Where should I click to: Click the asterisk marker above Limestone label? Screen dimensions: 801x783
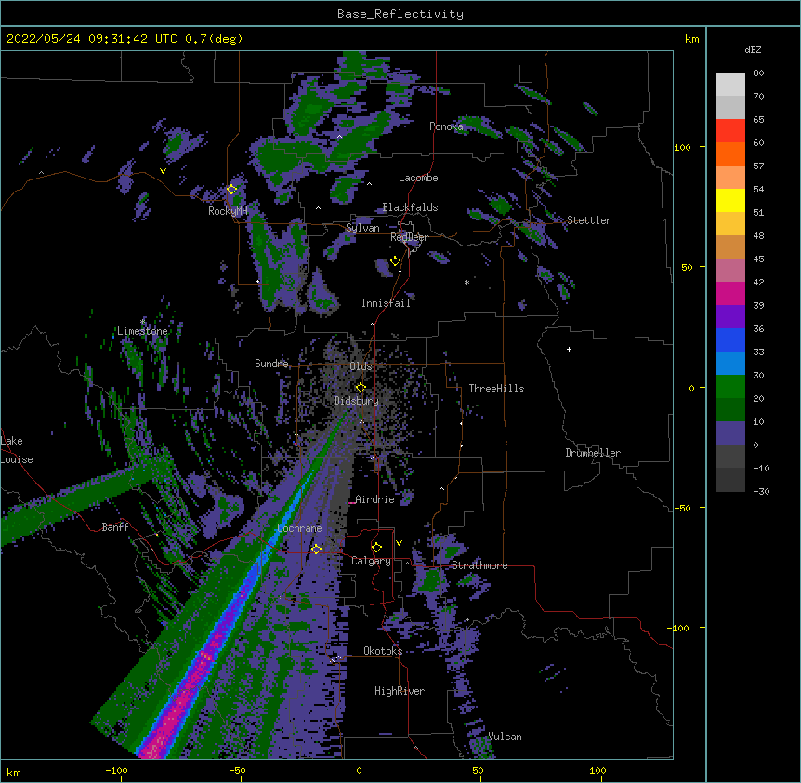pos(143,322)
